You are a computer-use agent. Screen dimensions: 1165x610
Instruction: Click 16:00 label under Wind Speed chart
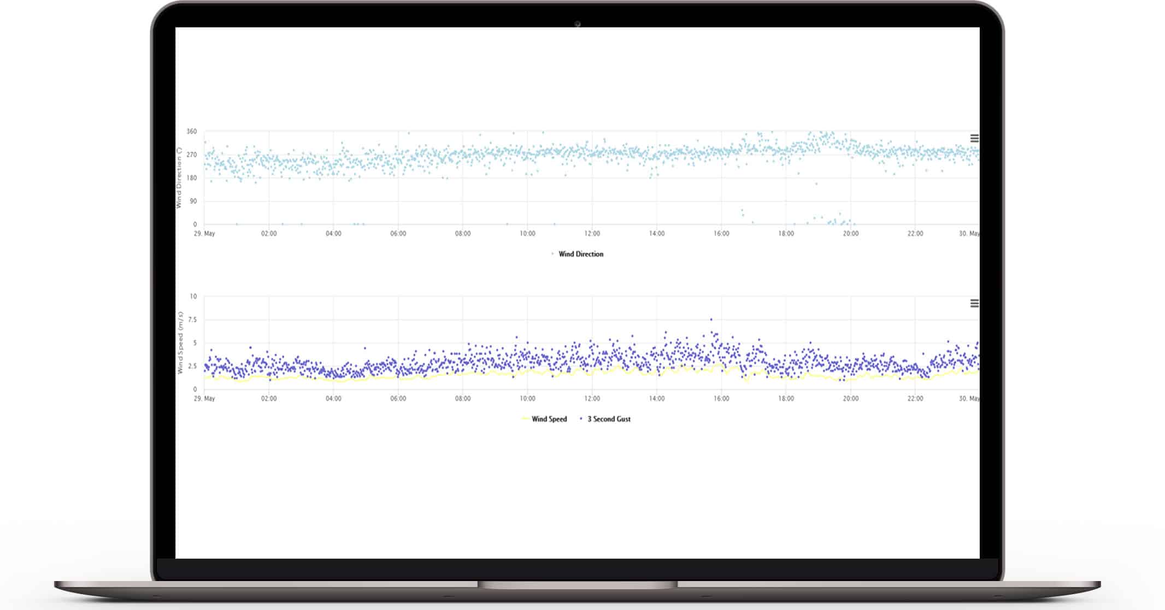click(721, 399)
